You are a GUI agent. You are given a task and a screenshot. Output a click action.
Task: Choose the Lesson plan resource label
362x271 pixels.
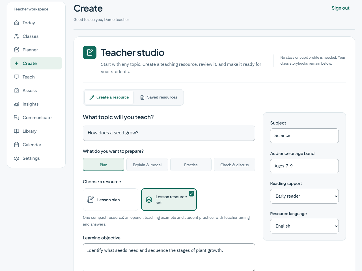click(x=109, y=200)
